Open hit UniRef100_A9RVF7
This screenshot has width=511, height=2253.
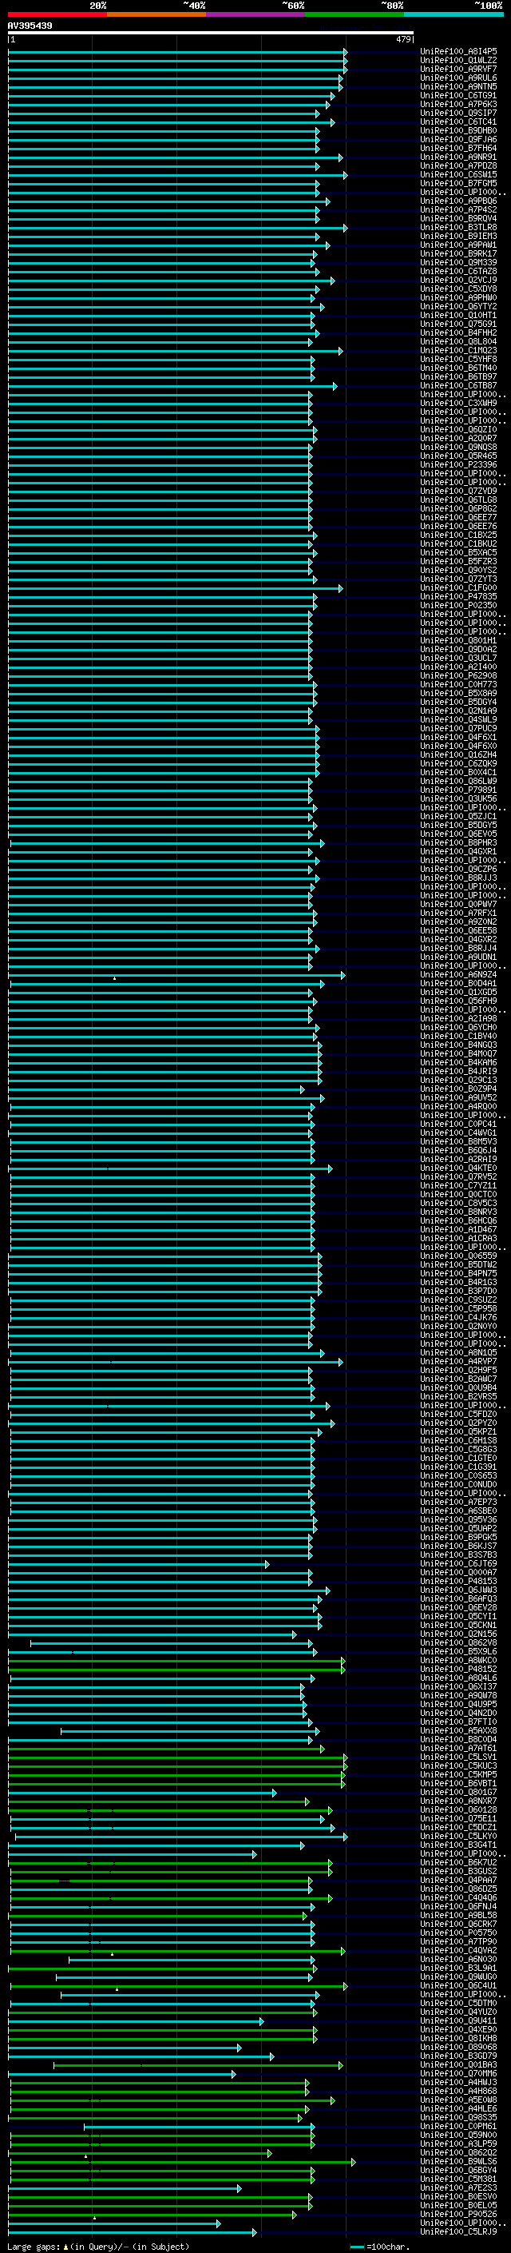coord(458,69)
